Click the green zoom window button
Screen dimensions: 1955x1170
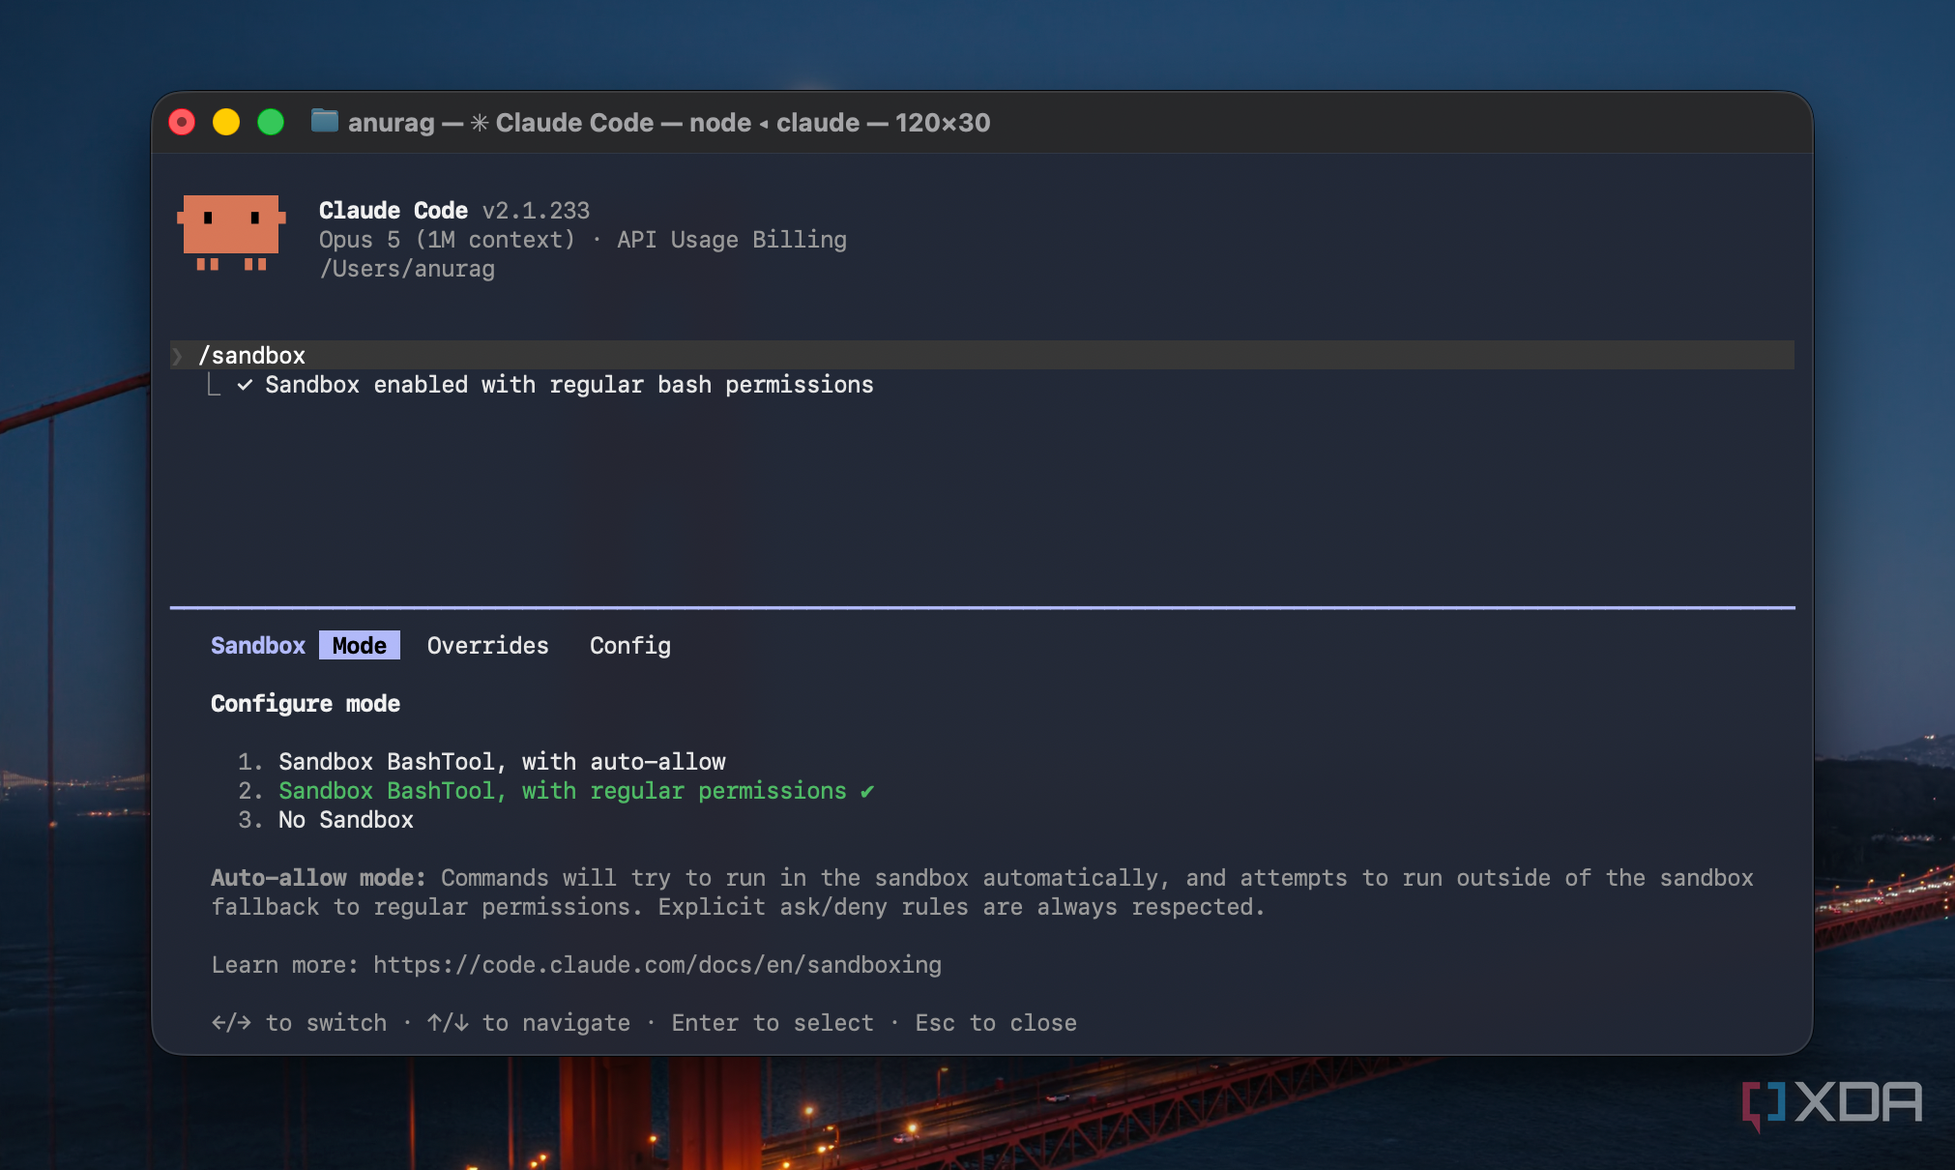click(271, 122)
